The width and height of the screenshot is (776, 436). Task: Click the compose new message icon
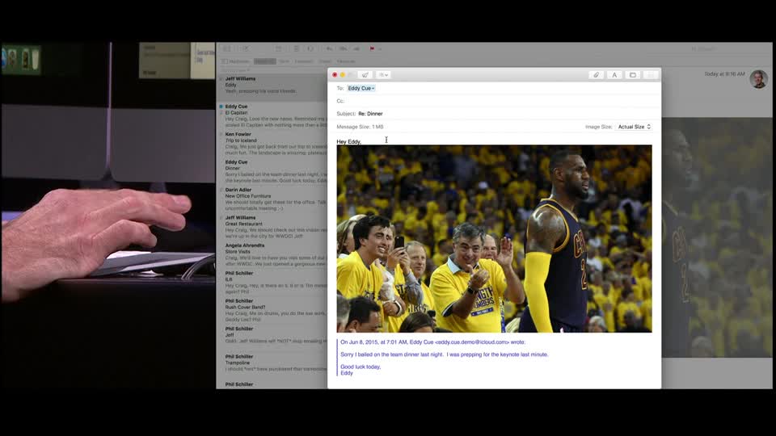(x=246, y=49)
